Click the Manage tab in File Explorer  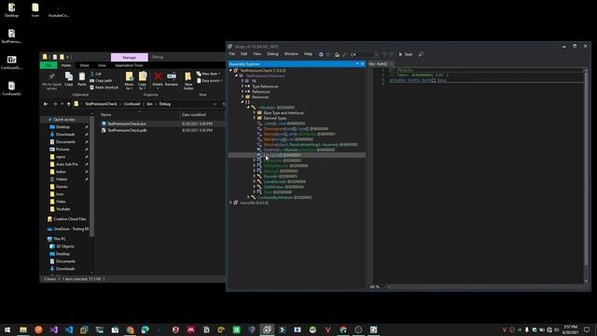click(x=129, y=57)
